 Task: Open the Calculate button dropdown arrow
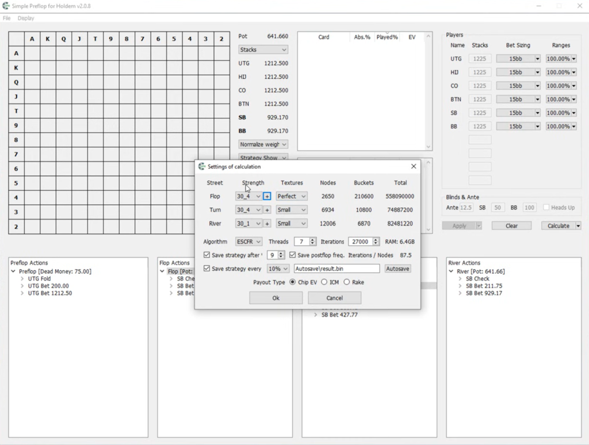point(578,226)
